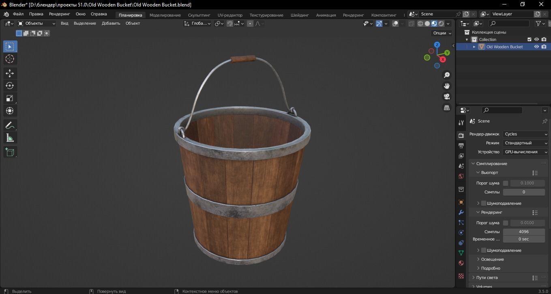Click the viewport Сэмплы 0 field
Image resolution: width=551 pixels, height=294 pixels.
click(524, 192)
